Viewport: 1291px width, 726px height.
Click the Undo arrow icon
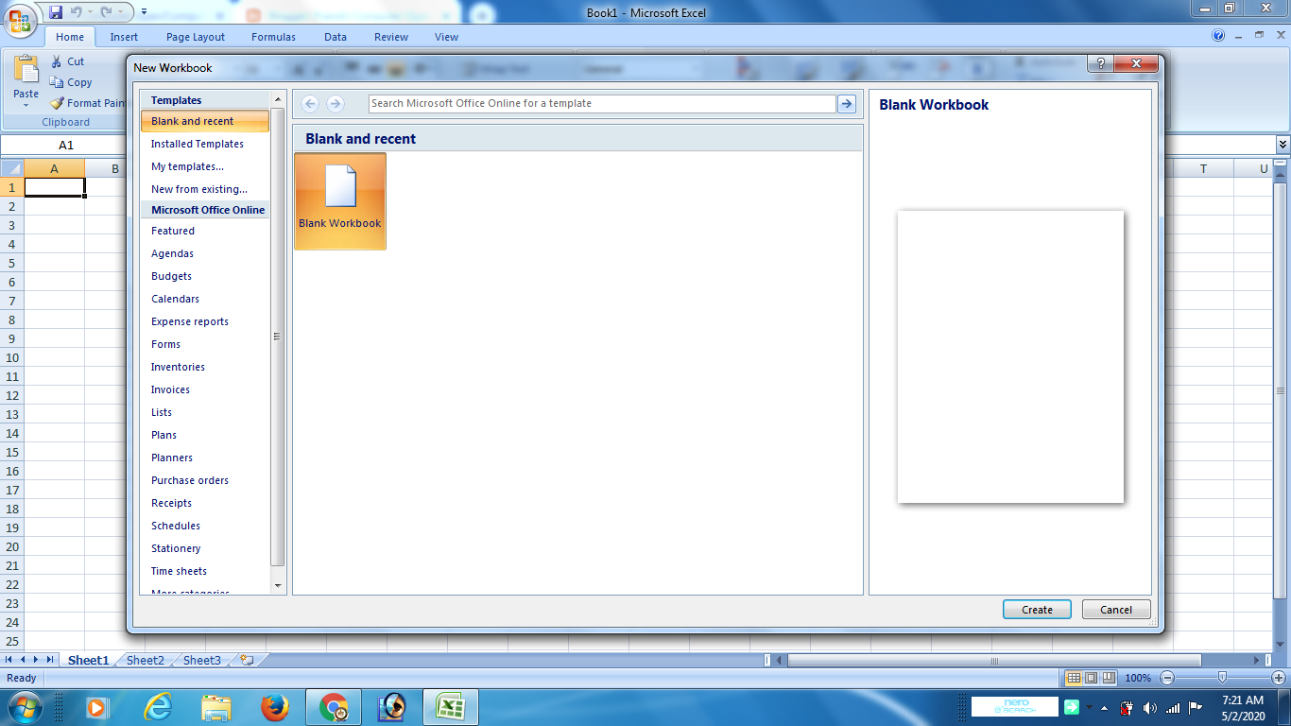click(x=77, y=12)
